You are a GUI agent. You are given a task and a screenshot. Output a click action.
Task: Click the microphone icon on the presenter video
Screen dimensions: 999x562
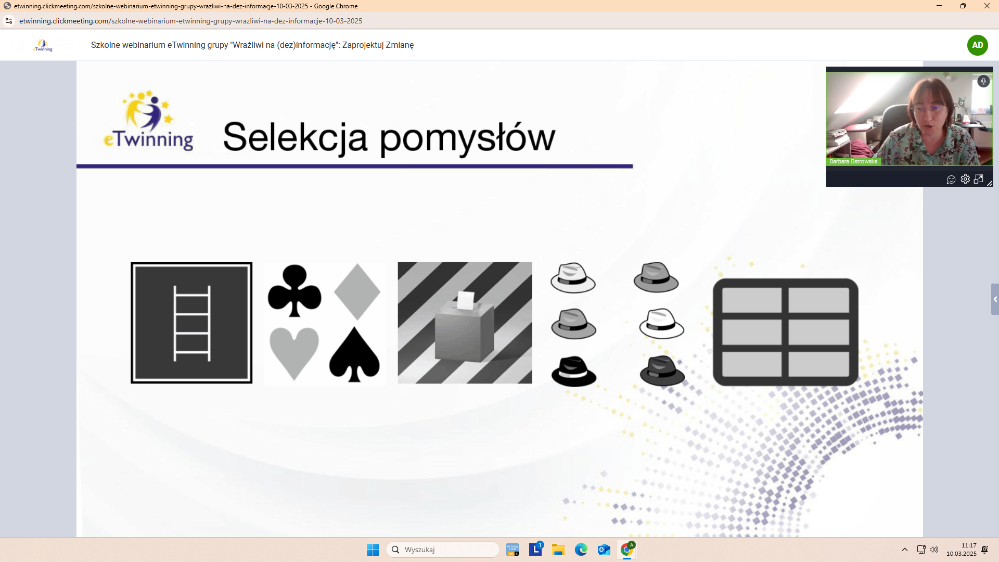click(983, 81)
